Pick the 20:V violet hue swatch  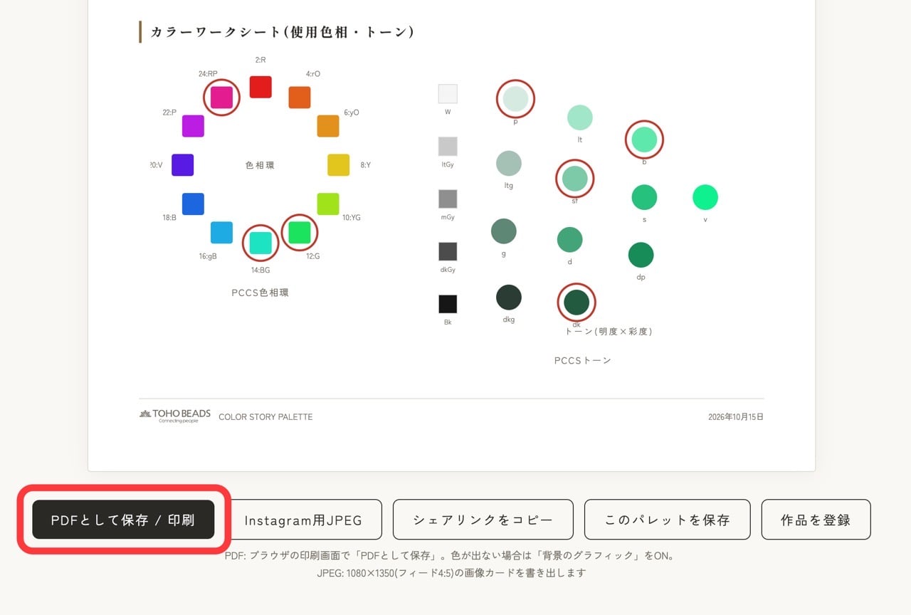pos(182,165)
